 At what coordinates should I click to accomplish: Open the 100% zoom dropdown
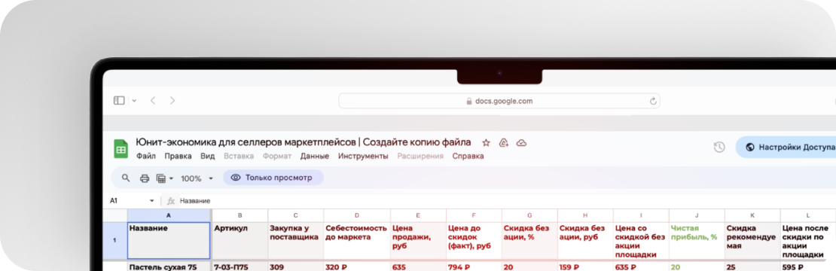(x=197, y=178)
